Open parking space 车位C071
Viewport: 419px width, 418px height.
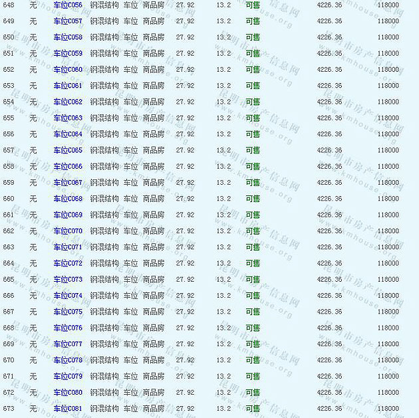click(x=68, y=247)
